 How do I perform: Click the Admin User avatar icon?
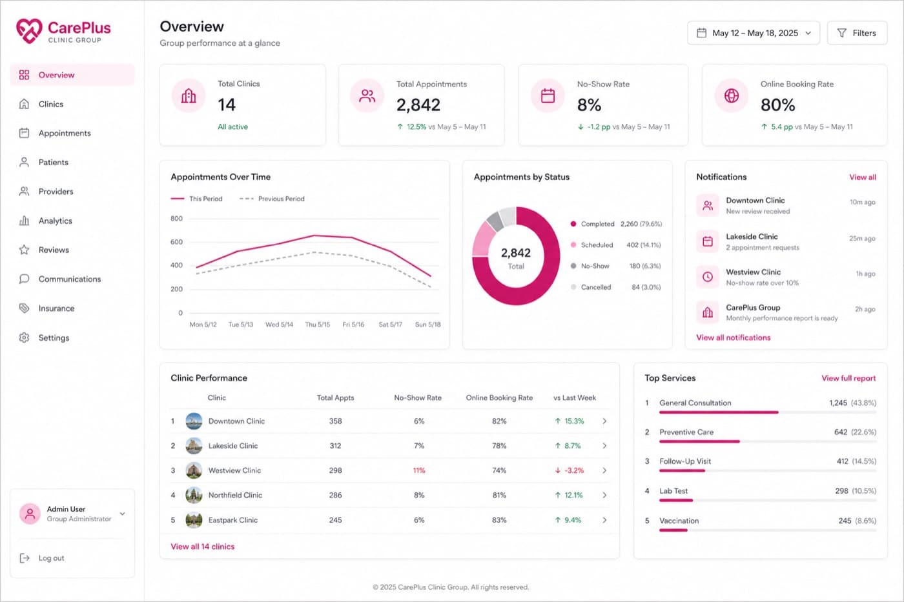(29, 514)
